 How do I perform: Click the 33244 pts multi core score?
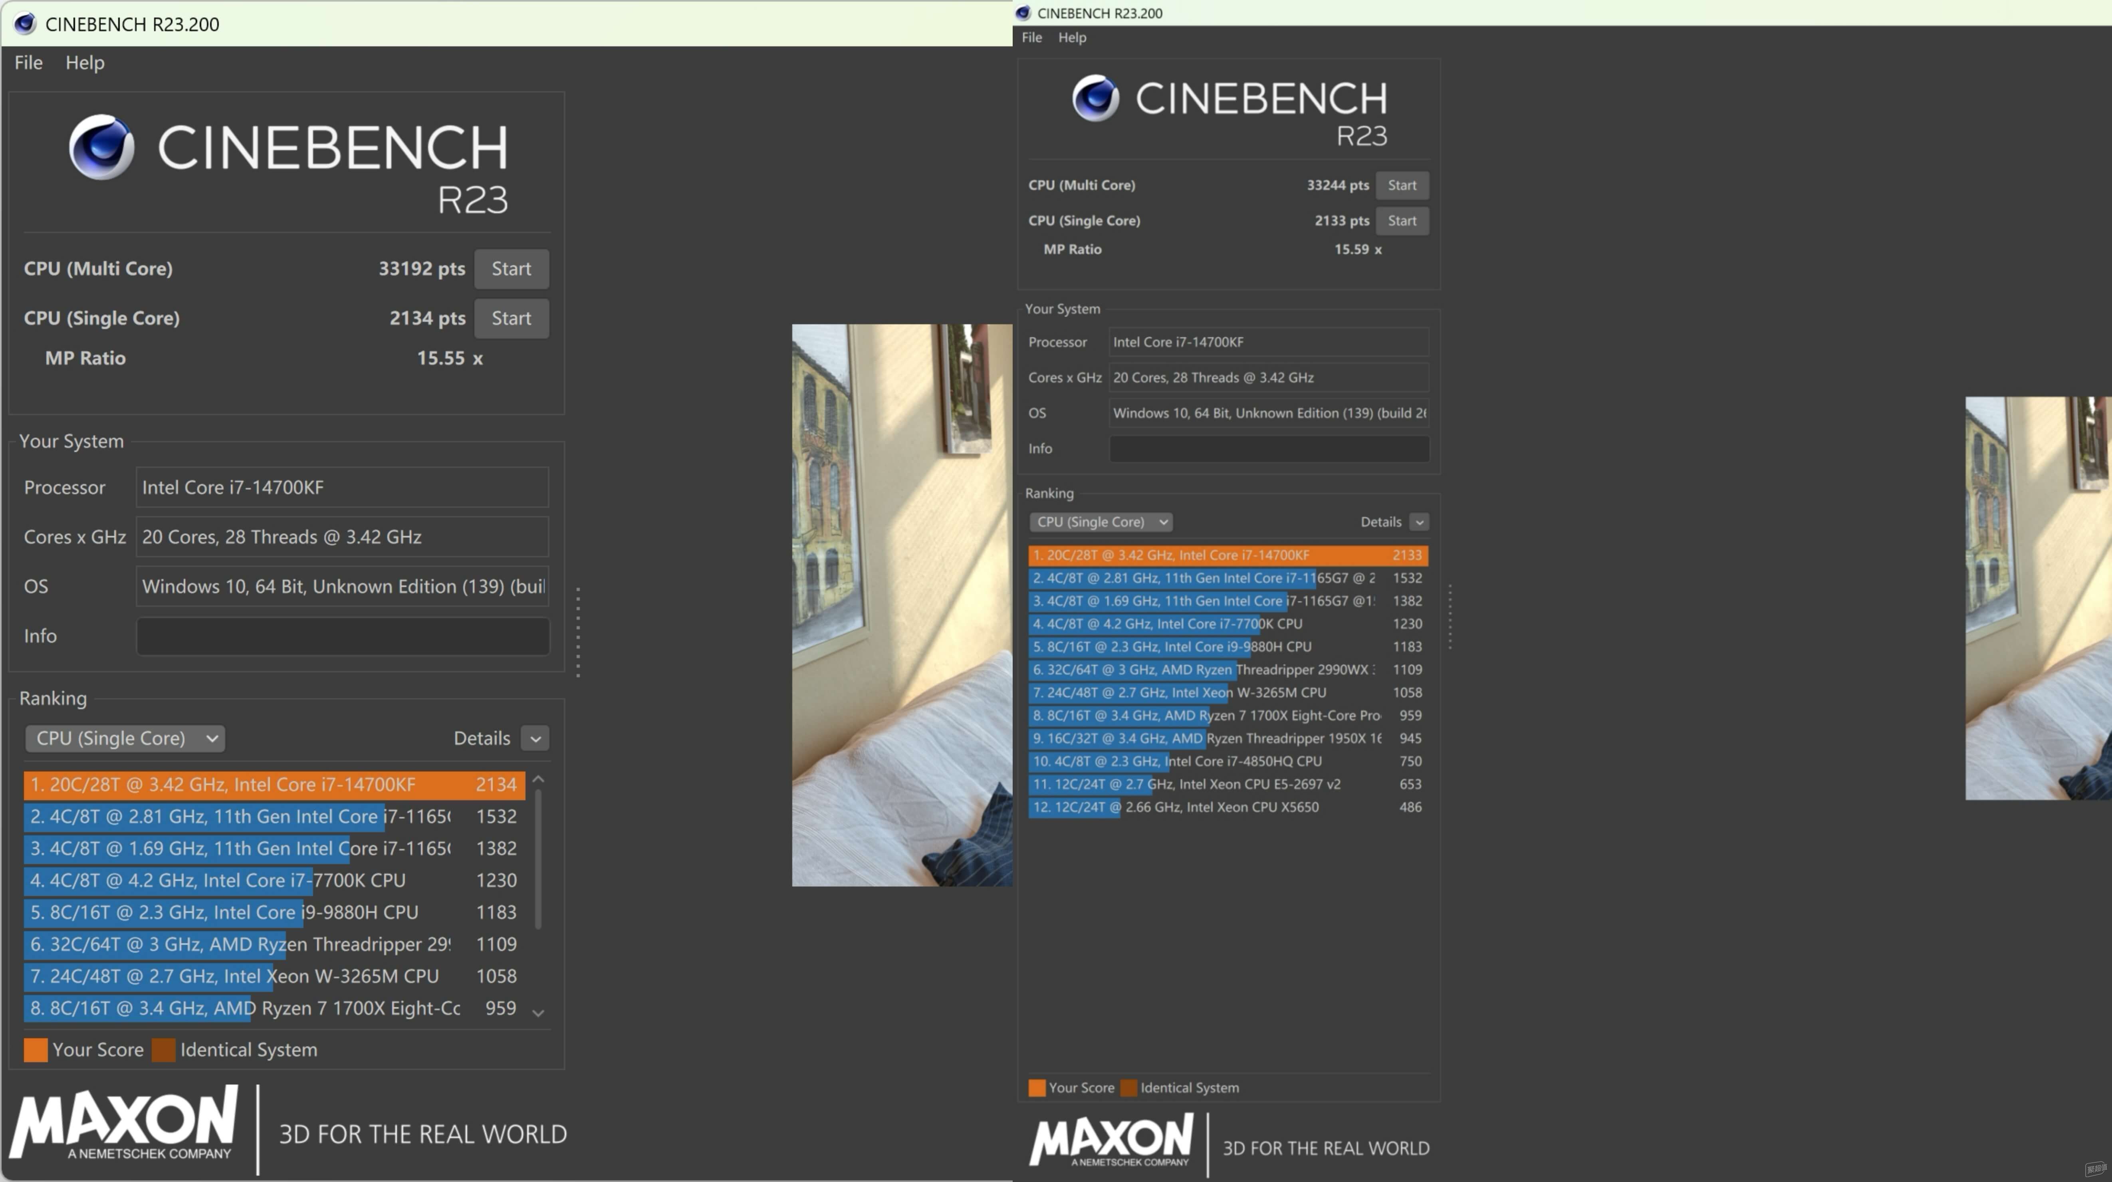[x=1337, y=185]
